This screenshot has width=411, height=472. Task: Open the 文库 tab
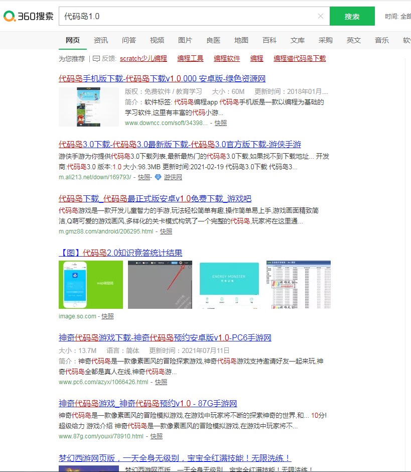click(x=298, y=40)
